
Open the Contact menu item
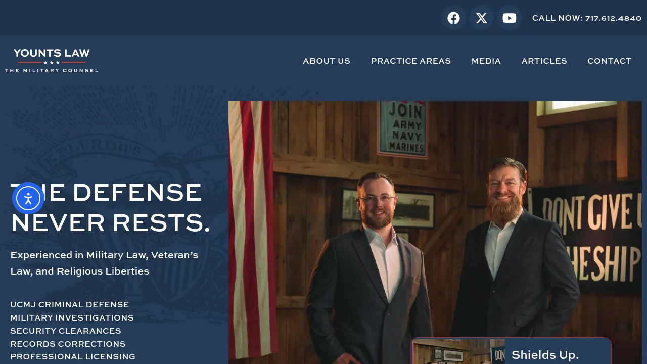tap(609, 61)
